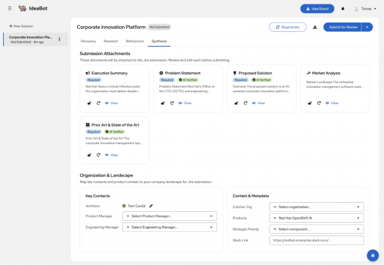Toggle lock on Prior Art card
Image resolution: width=384 pixels, height=265 pixels.
pos(90,155)
